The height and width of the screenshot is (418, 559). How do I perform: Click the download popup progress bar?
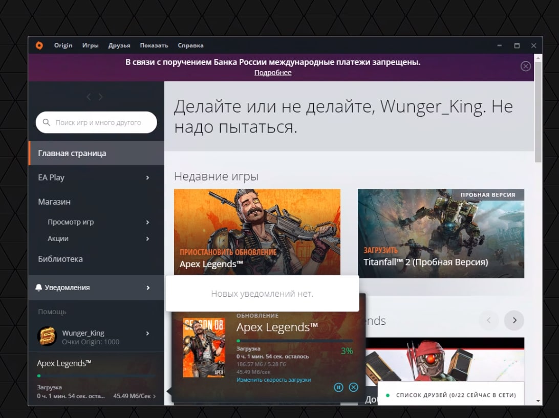(x=294, y=341)
